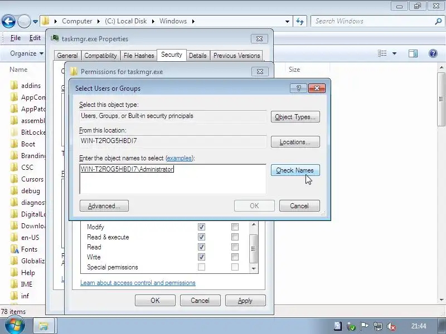
Task: Click the permissions list scroll up arrow
Action: [254, 225]
